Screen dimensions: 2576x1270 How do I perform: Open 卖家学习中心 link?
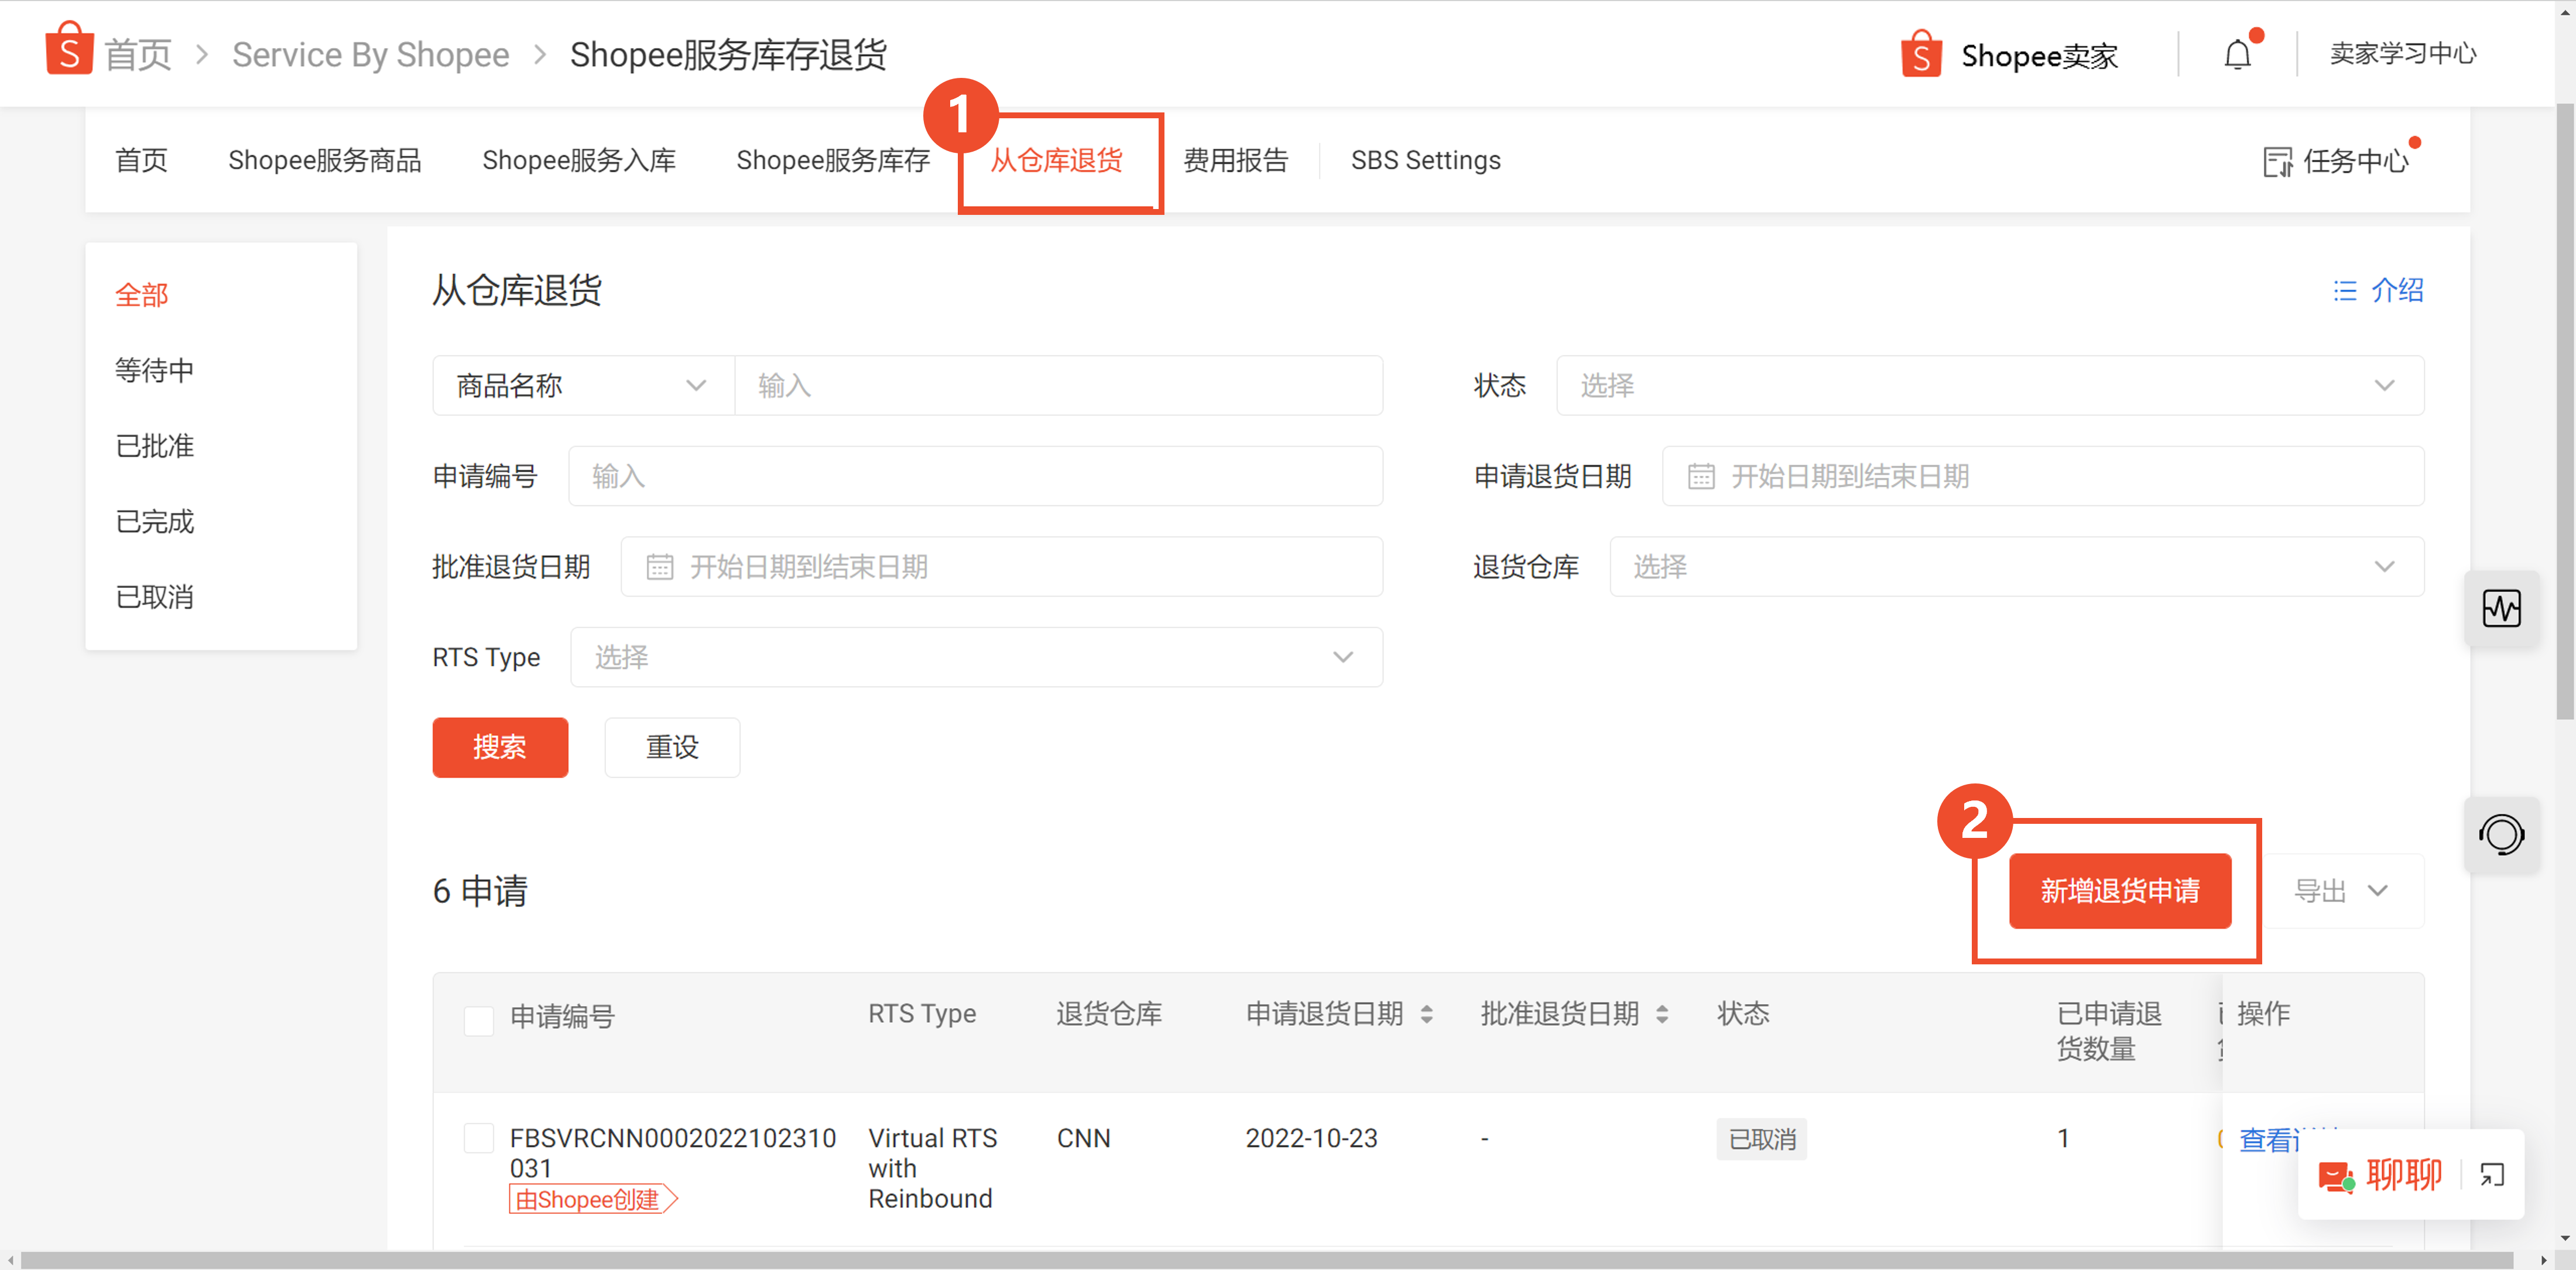2403,54
